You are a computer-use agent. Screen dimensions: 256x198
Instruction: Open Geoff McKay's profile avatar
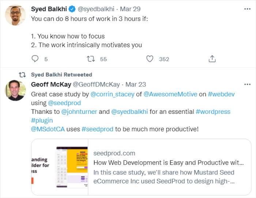tap(15, 90)
